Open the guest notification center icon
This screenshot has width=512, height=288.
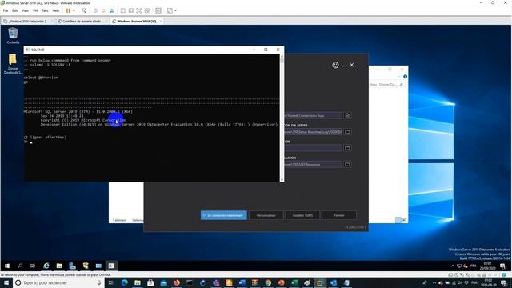tap(503, 266)
